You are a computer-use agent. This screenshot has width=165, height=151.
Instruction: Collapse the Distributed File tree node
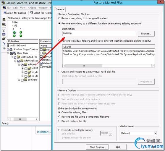coord(12,57)
